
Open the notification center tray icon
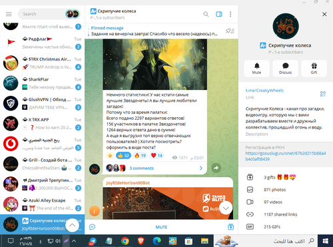pyautogui.click(x=11, y=241)
